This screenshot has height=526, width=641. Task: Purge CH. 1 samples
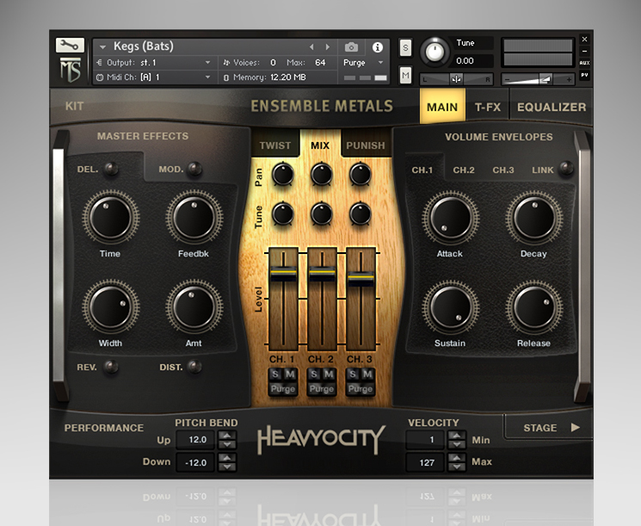[283, 388]
